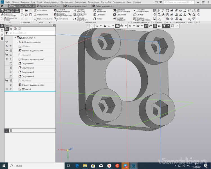Show hidden Эскиз:1 via eye icon
The height and width of the screenshot is (169, 211).
(6, 46)
